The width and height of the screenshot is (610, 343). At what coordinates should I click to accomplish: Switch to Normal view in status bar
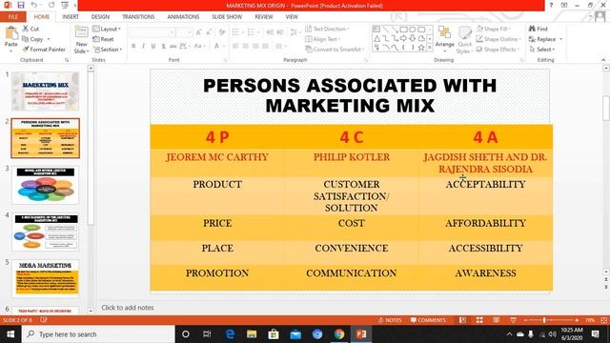[x=462, y=320]
